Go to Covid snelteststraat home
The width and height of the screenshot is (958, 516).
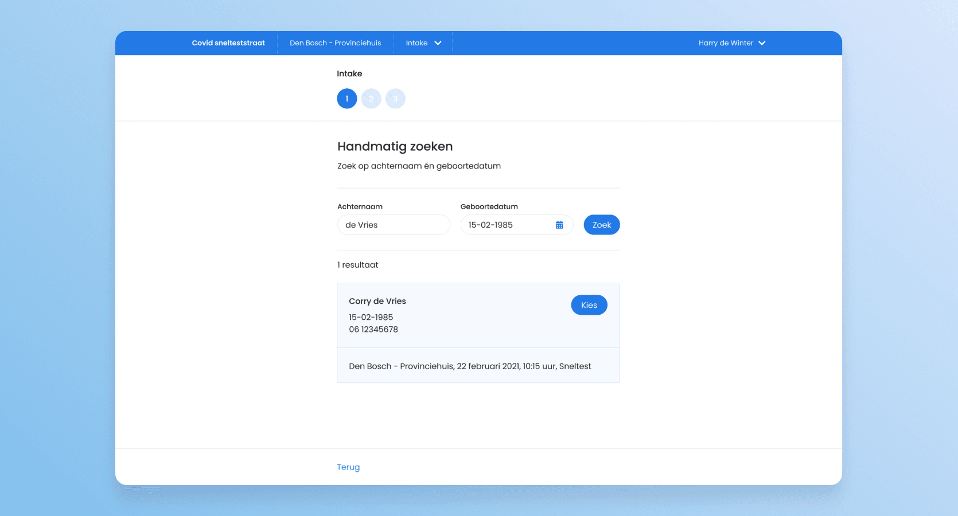[x=228, y=43]
